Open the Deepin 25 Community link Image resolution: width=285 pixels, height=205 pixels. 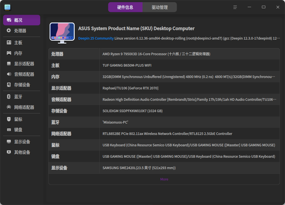96,38
